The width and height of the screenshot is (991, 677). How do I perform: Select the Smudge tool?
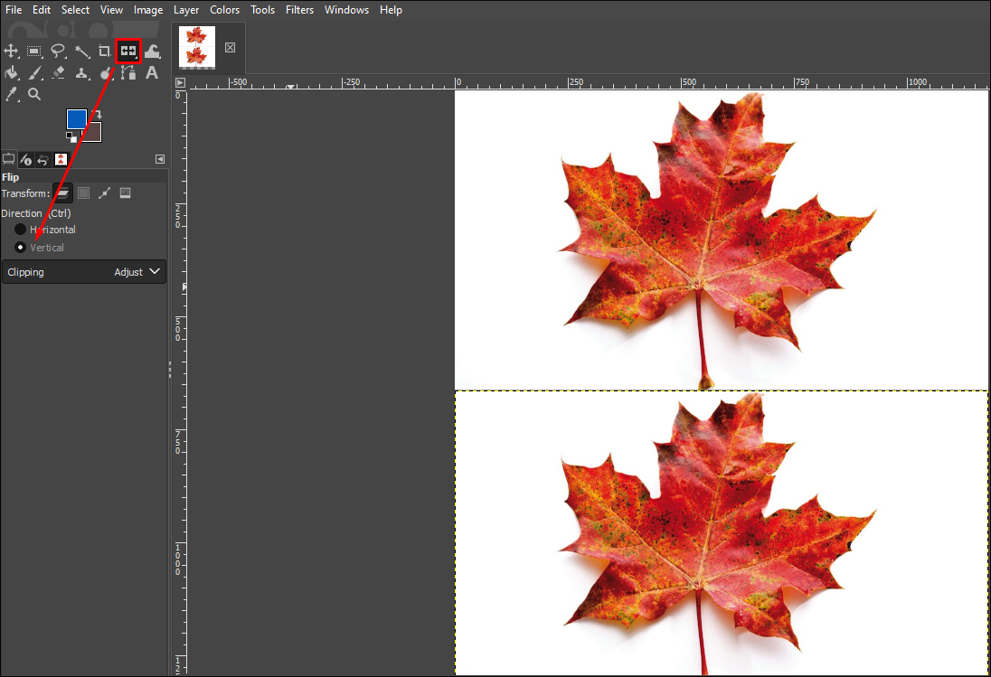click(106, 73)
